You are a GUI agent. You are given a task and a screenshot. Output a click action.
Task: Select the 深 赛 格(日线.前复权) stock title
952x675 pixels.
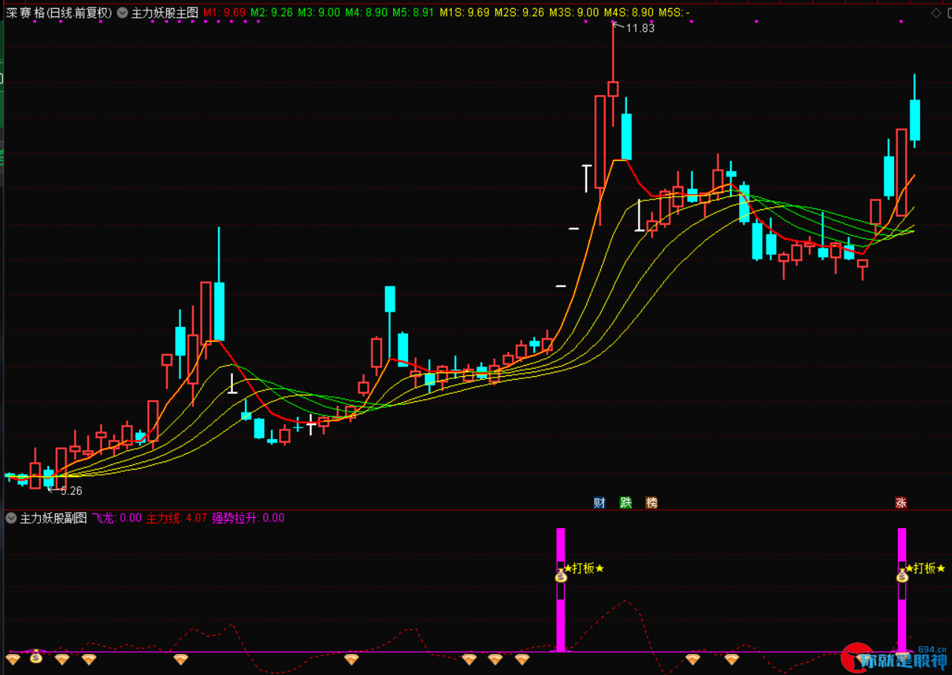tap(58, 13)
